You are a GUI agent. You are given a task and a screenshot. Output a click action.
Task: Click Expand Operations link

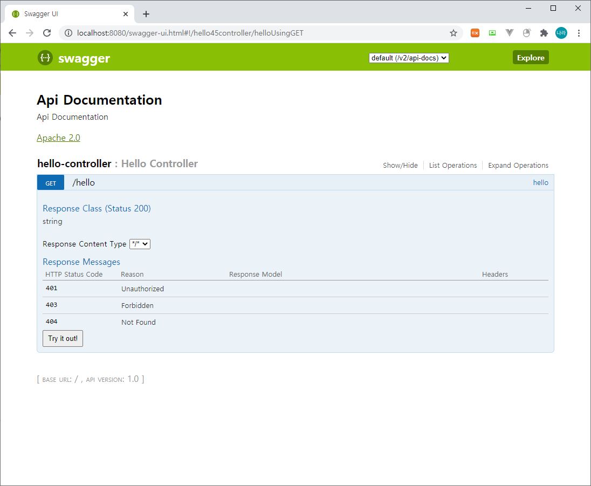pos(518,165)
